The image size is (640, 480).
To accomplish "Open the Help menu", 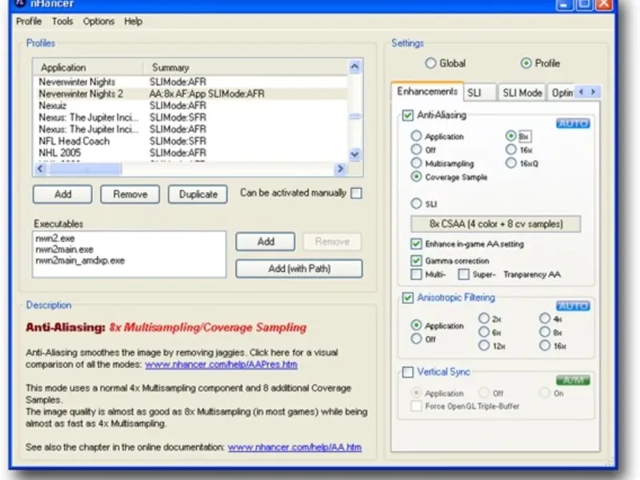I will [133, 22].
